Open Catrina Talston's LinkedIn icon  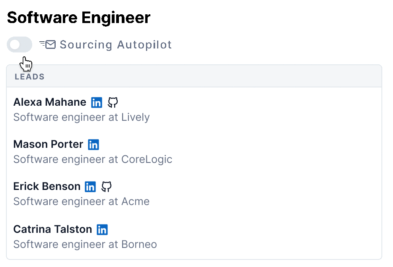point(102,229)
